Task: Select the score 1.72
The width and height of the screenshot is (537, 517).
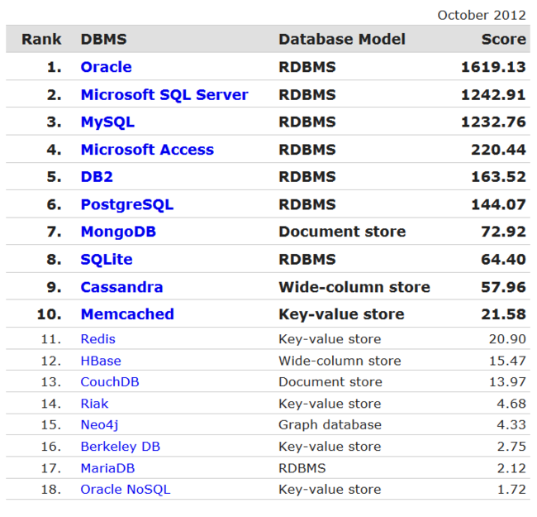Action: click(x=511, y=489)
